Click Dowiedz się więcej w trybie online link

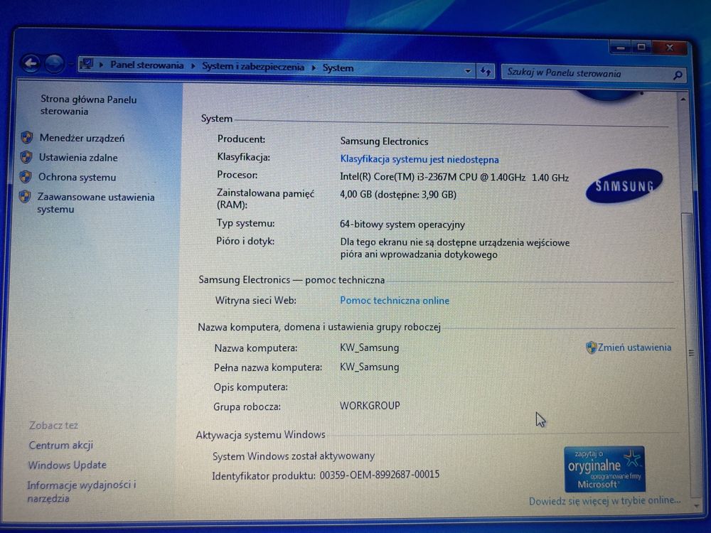604,501
